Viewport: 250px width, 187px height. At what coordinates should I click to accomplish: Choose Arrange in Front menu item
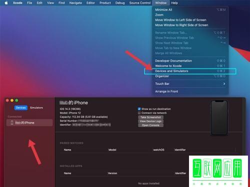[190, 91]
